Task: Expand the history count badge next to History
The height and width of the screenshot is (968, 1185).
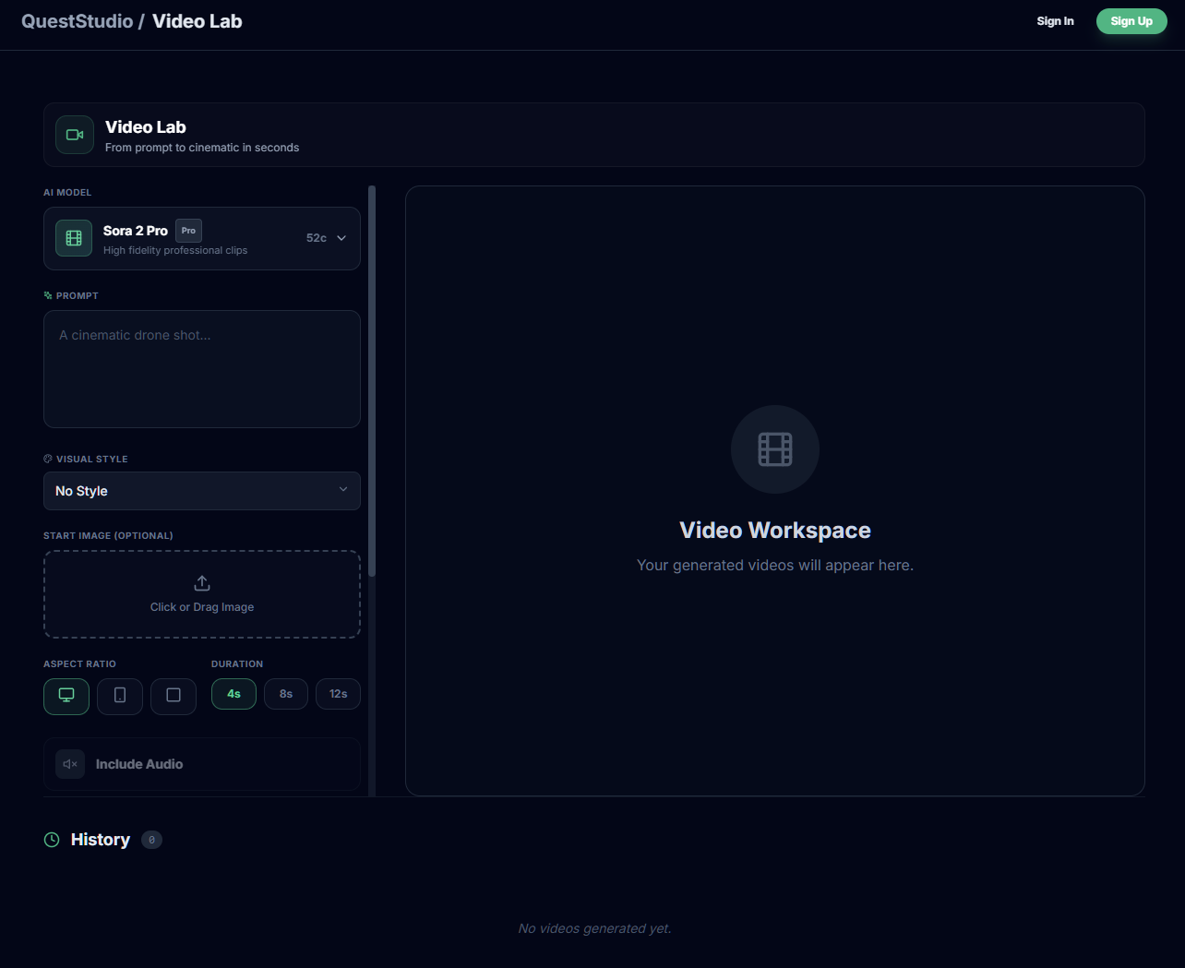Action: [x=151, y=840]
